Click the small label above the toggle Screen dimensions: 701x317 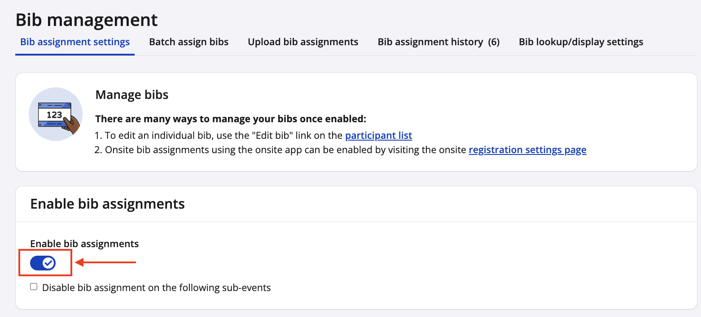[84, 244]
